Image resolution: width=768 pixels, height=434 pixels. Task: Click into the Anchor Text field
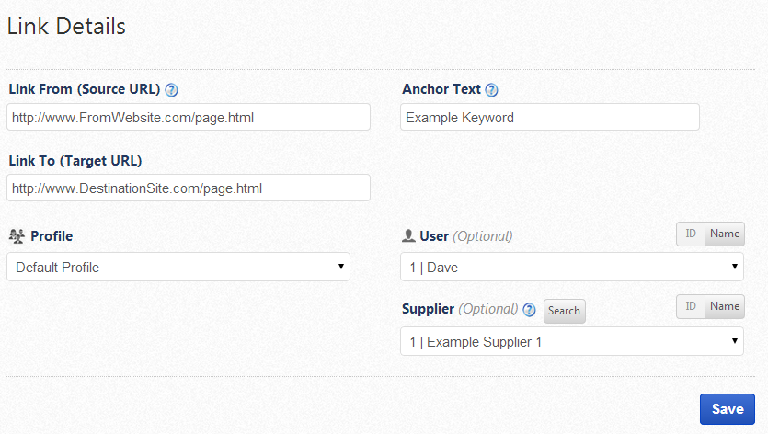[549, 117]
